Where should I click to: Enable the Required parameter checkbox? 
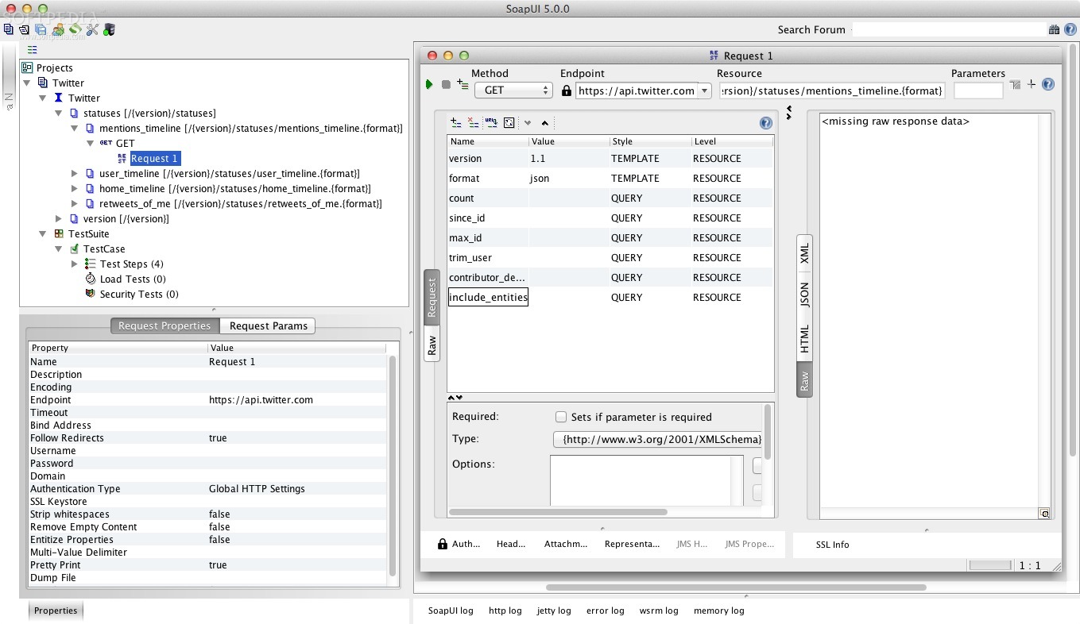(x=561, y=417)
